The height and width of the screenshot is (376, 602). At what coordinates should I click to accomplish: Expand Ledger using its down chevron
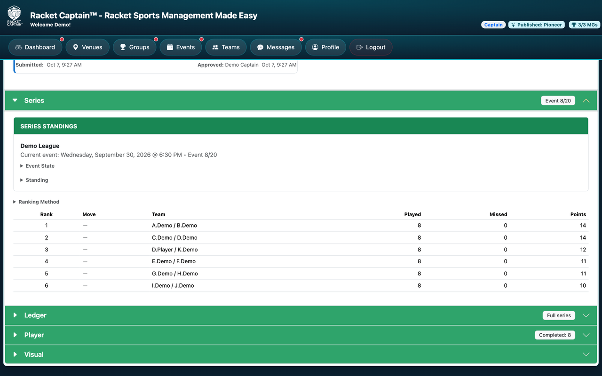pyautogui.click(x=586, y=315)
